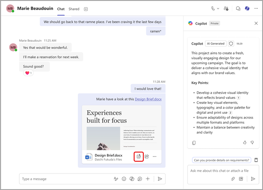Viewport: 263px width, 190px height.
Task: Switch to the Shared tab
Action: (x=74, y=9)
